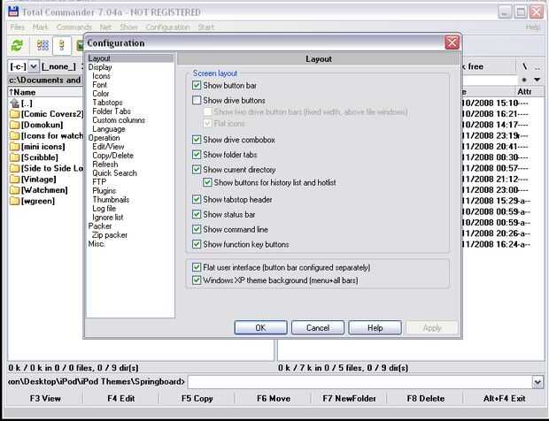This screenshot has height=421, width=549.
Task: Select Operation in configuration tree
Action: click(x=104, y=138)
